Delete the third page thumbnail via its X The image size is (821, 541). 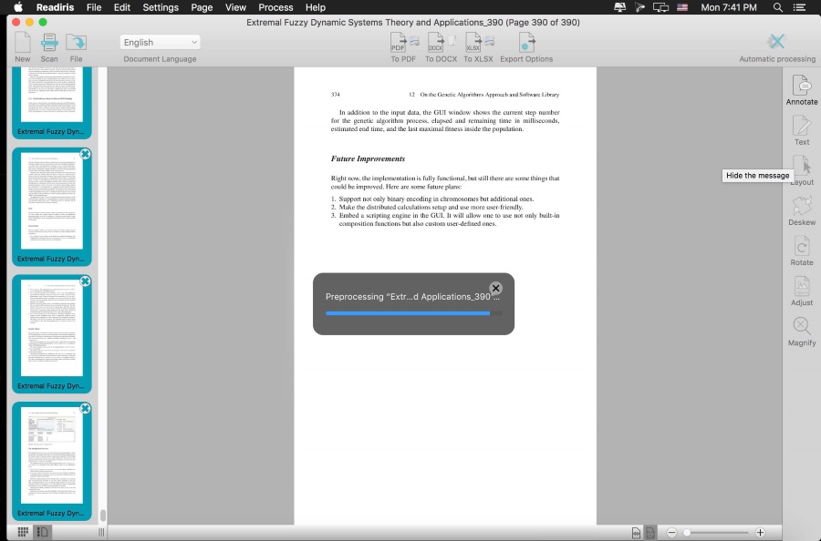(86, 281)
